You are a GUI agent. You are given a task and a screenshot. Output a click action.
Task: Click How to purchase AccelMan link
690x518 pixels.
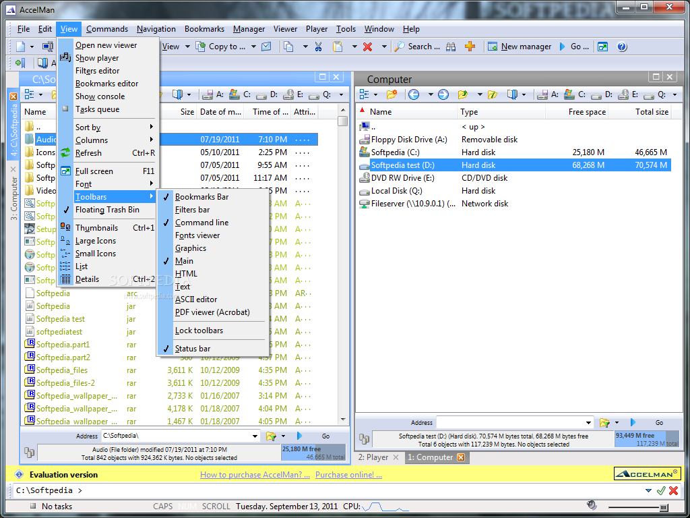point(255,475)
